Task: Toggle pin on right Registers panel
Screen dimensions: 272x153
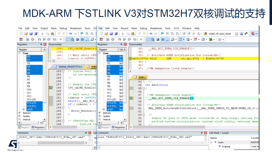Action: 121,44
